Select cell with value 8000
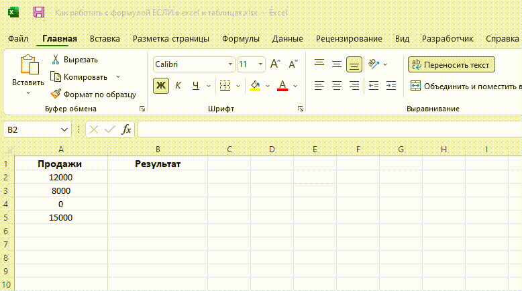 click(x=61, y=190)
